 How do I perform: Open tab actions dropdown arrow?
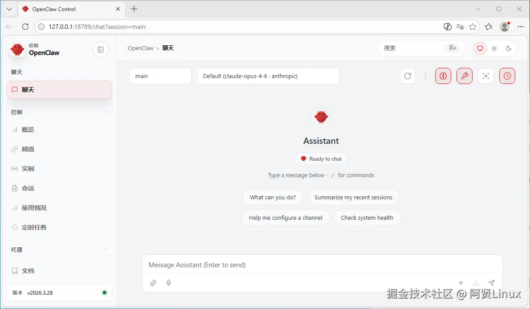click(9, 9)
